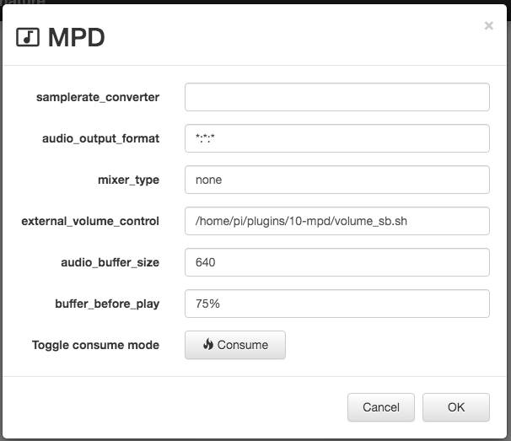Click the audio_output_format label
This screenshot has height=441, width=511.
[100, 138]
